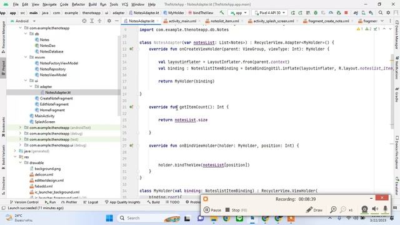Open background.png in drawable folder

tap(47, 169)
